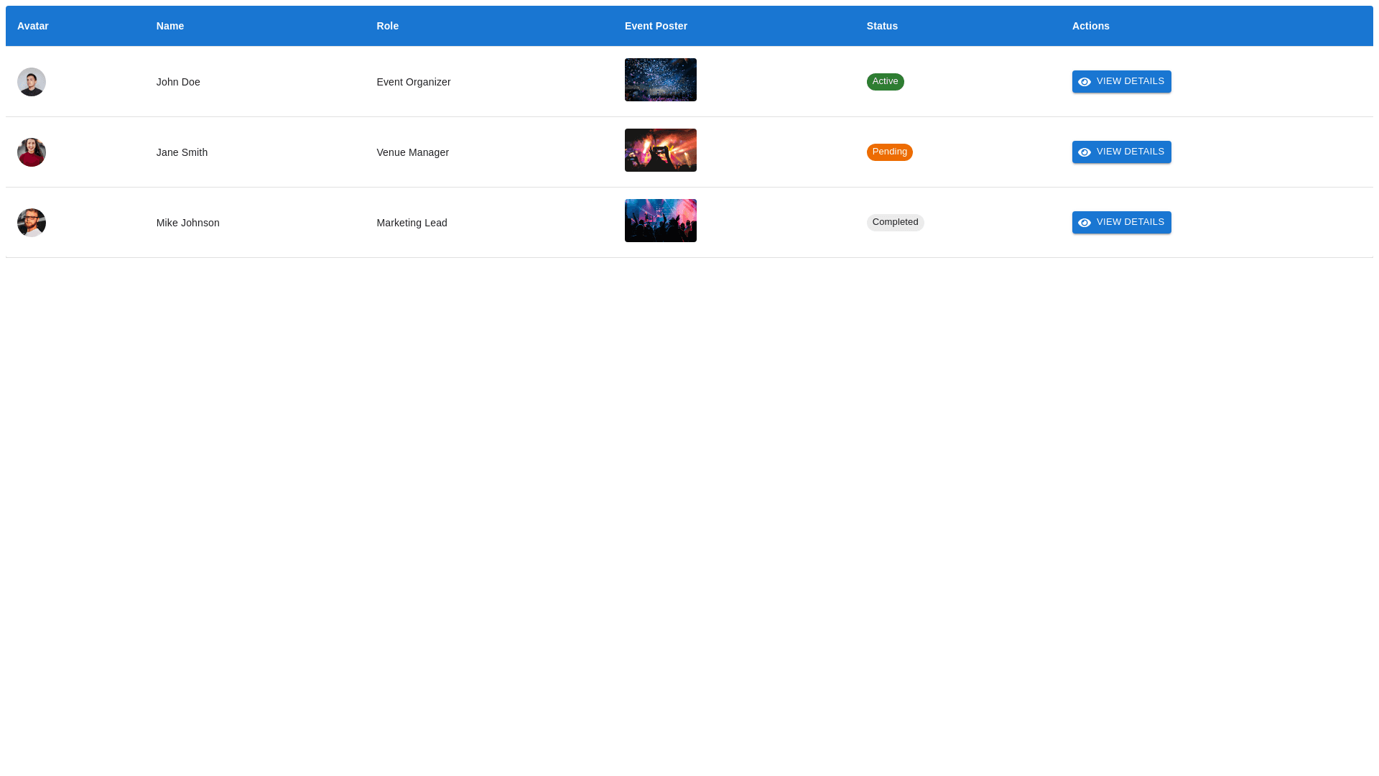Click the Role column header

coord(387,26)
